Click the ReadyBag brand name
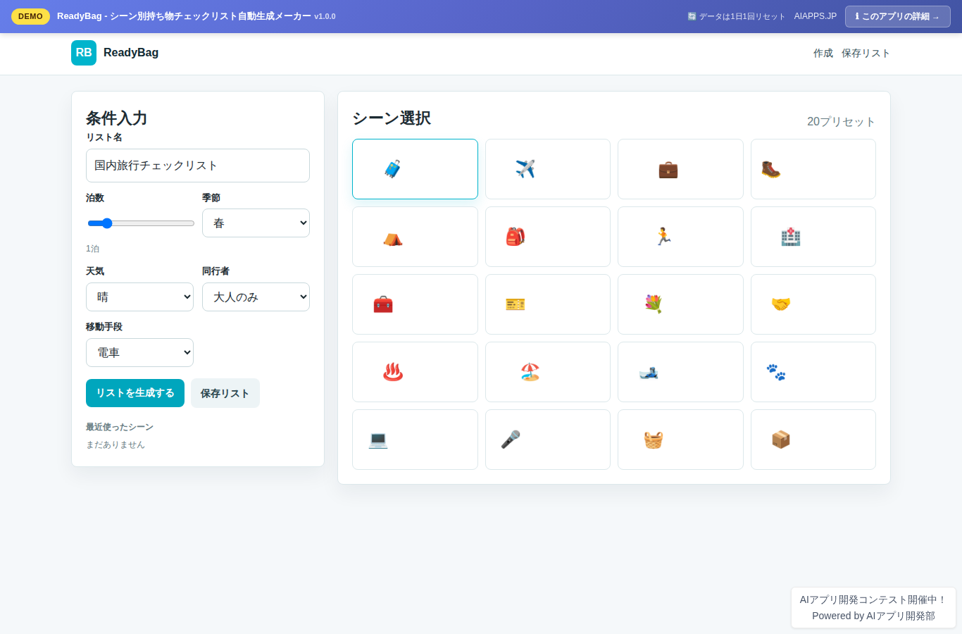This screenshot has height=634, width=962. pyautogui.click(x=131, y=53)
